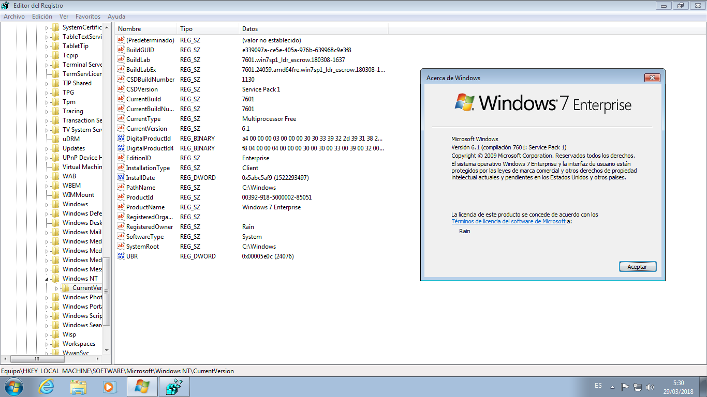The image size is (707, 397).
Task: Click the tree scrollbar up arrow
Action: point(107,27)
